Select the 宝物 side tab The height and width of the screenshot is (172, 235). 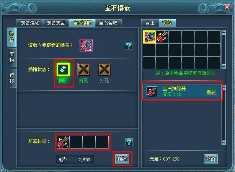point(12,57)
